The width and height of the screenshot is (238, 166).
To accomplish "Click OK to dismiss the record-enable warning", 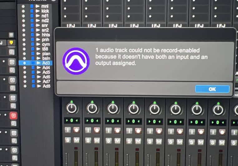I will pyautogui.click(x=212, y=89).
